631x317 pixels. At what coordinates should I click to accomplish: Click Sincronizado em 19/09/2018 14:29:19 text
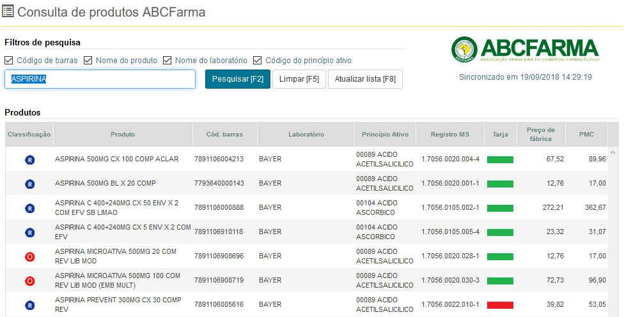525,77
